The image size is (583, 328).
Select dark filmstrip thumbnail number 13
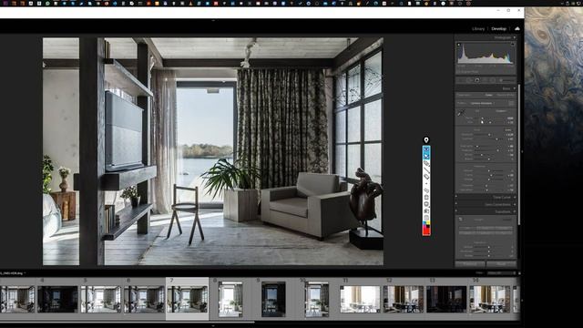point(446,299)
